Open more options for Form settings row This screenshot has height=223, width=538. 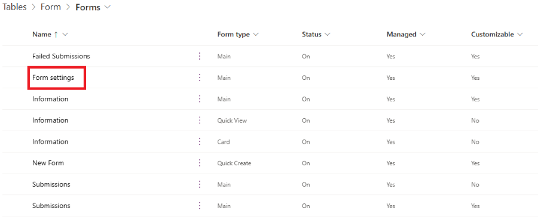point(199,78)
